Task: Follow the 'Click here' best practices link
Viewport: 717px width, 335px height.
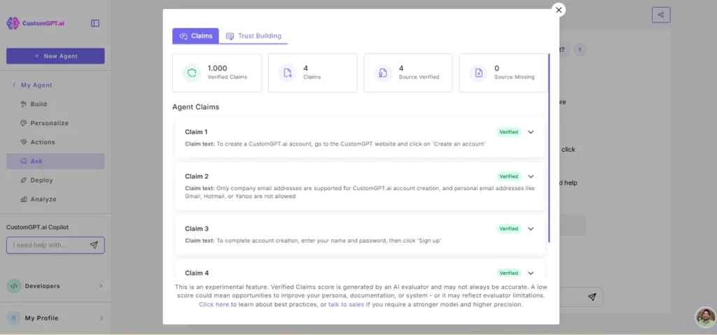Action: click(214, 304)
